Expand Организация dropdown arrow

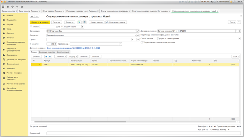click(135, 31)
